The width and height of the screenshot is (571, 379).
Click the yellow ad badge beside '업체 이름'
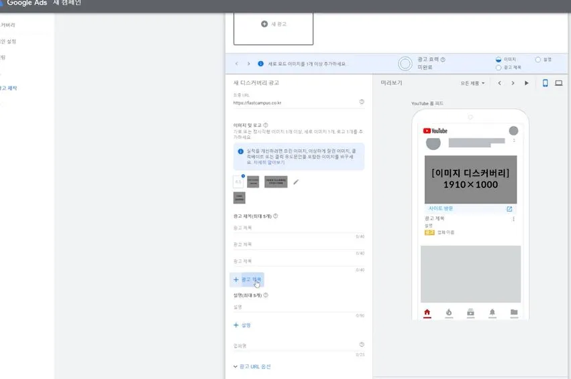pyautogui.click(x=429, y=232)
